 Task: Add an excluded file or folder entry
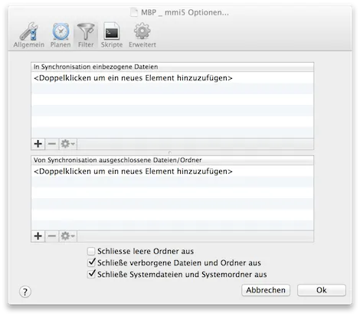pos(38,236)
